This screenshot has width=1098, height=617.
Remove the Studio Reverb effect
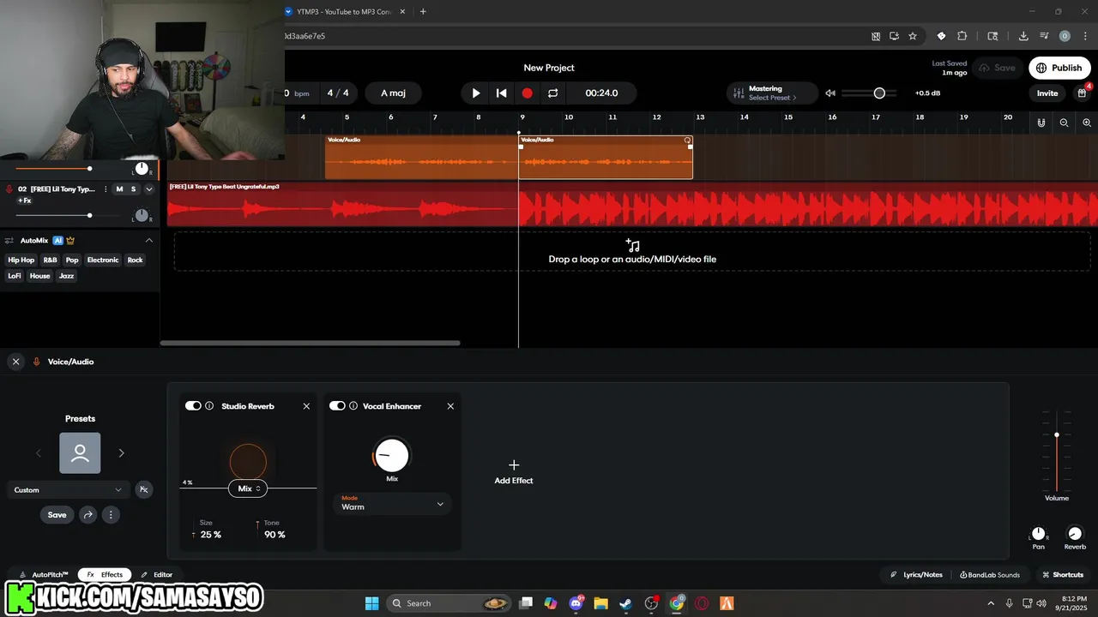306,406
